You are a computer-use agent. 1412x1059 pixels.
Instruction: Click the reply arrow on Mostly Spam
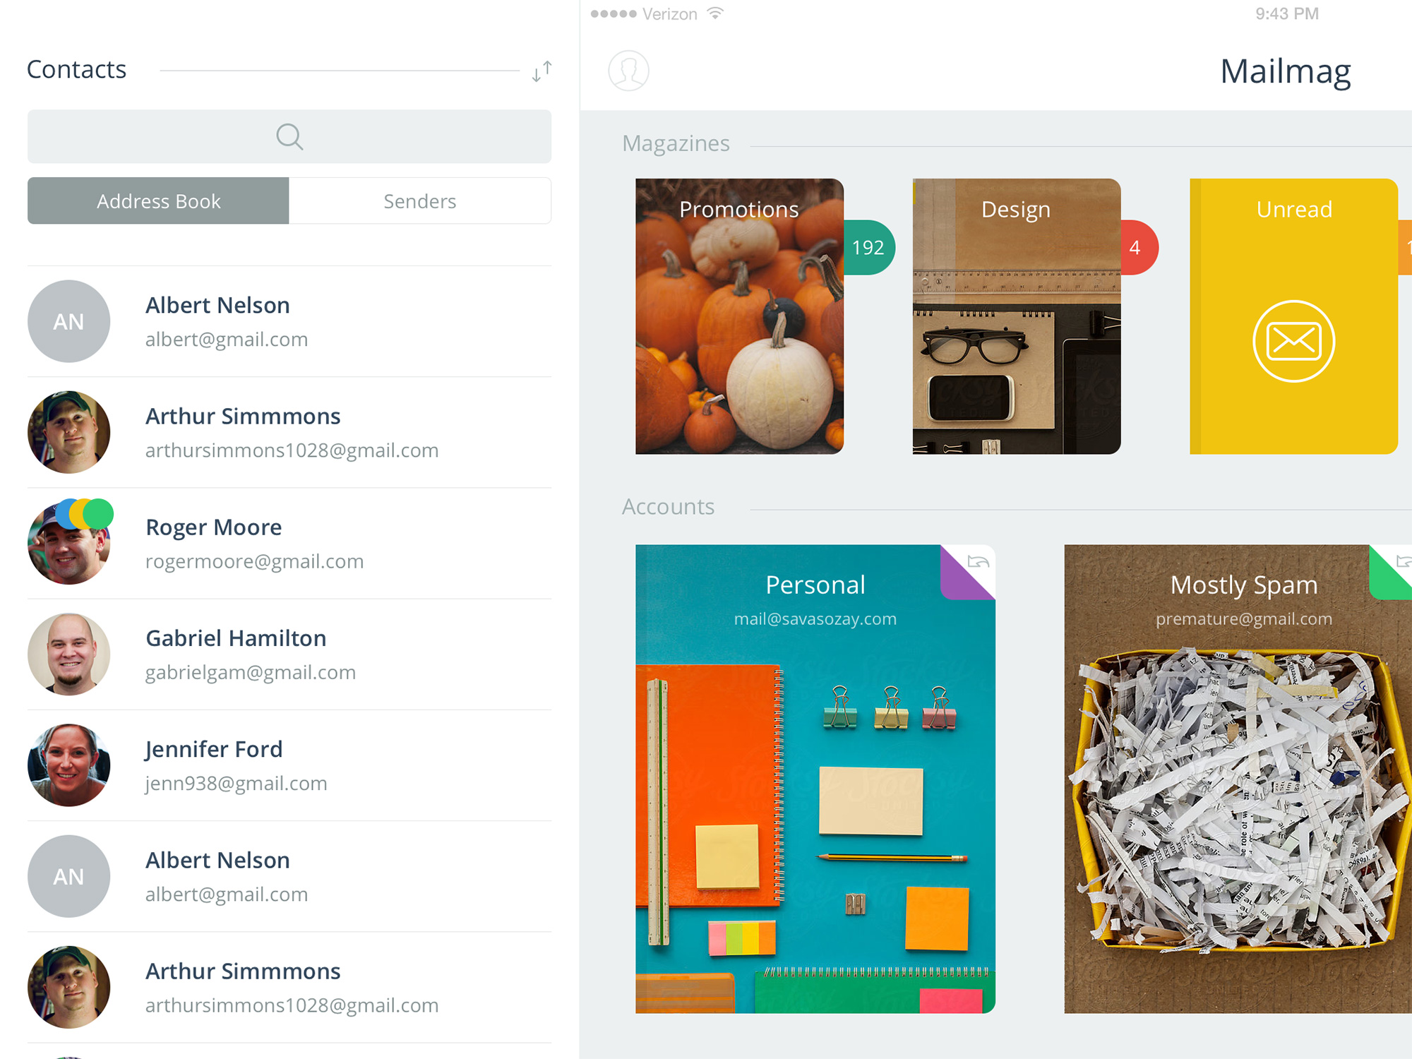pos(1404,562)
